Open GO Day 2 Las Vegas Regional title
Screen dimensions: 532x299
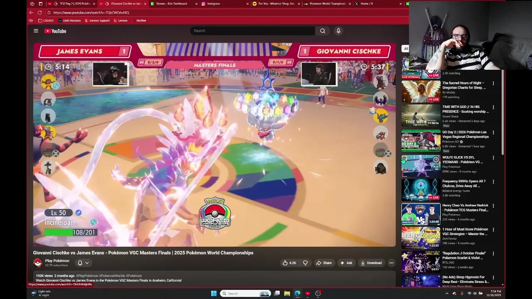(x=465, y=135)
